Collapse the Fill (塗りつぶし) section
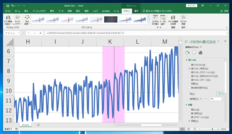Screen dimensions: 232x134 [x=186, y=60]
